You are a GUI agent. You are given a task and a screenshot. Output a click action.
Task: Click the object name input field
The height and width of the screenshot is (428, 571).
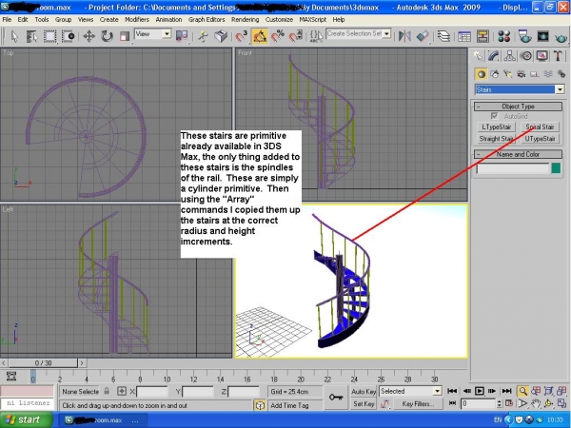coord(513,168)
